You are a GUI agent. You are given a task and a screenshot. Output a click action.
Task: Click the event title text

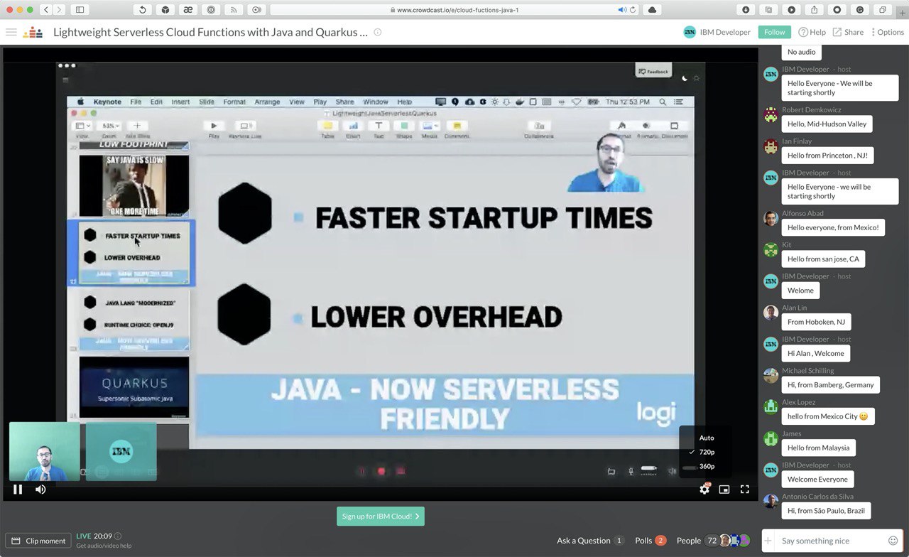coord(210,32)
